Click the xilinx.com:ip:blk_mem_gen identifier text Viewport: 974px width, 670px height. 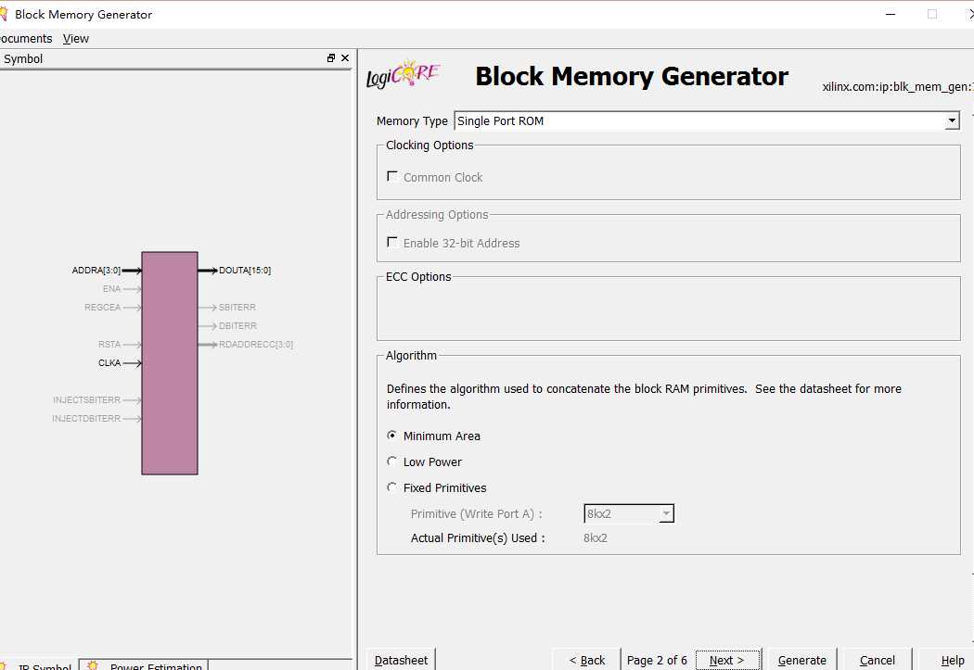coord(897,87)
